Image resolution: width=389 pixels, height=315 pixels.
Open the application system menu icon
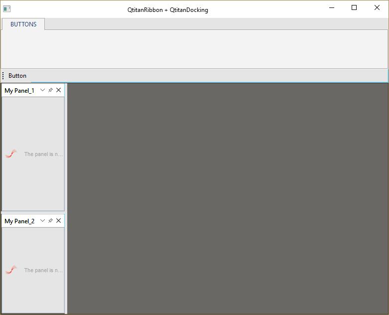[7, 8]
